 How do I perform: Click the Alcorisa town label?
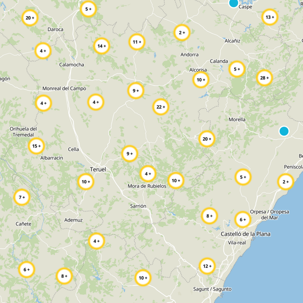(x=198, y=70)
